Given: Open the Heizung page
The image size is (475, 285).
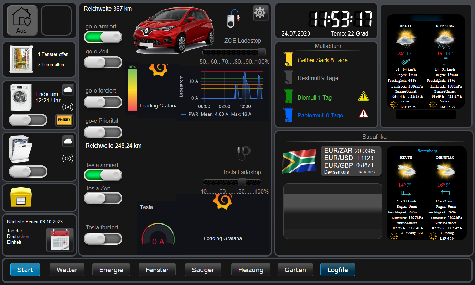Looking at the screenshot, I should point(251,270).
